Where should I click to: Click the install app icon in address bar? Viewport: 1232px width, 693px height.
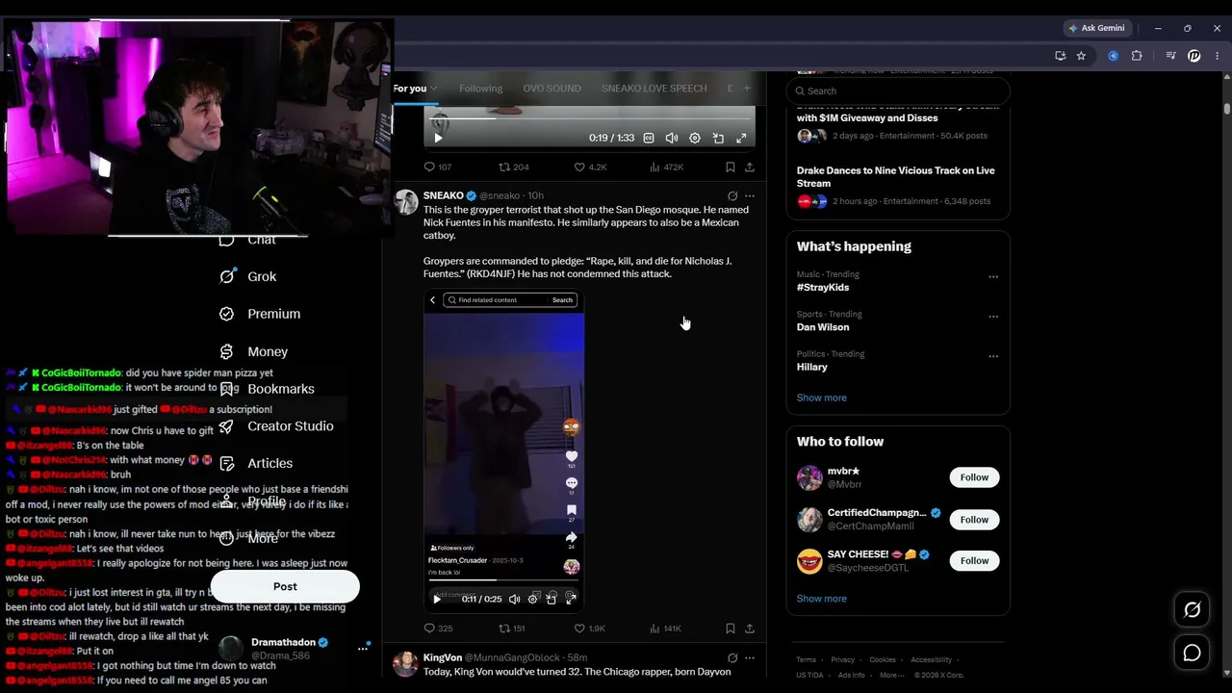1060,56
